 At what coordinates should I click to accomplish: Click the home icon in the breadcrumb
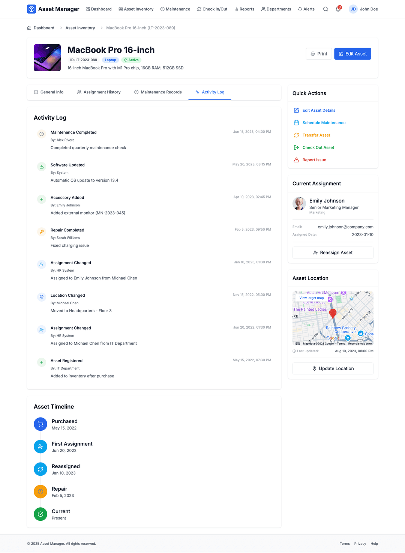(x=28, y=28)
